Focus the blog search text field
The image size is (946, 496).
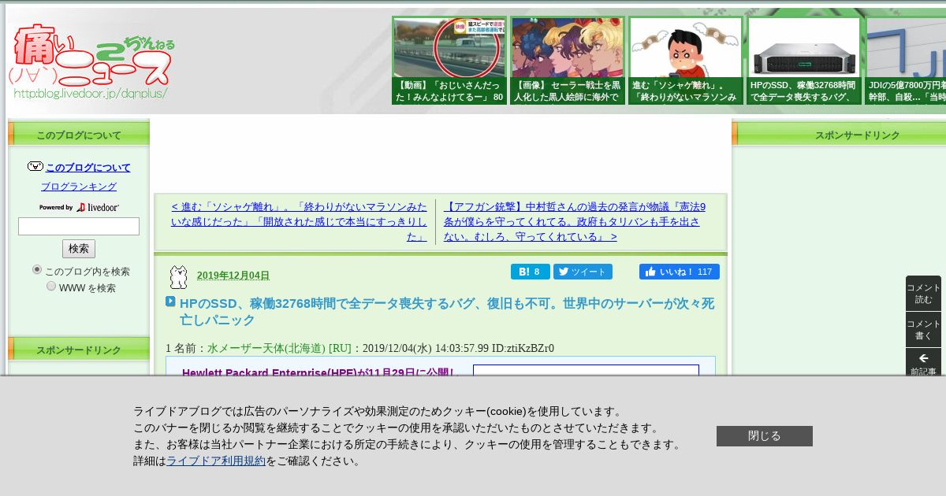(79, 227)
